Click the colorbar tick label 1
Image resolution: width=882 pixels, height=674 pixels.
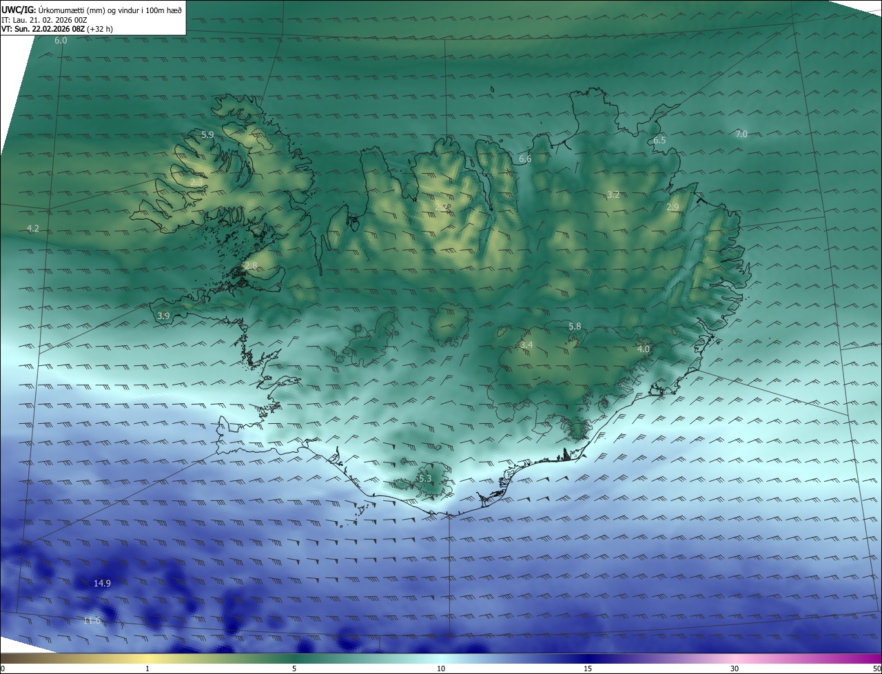(x=147, y=668)
